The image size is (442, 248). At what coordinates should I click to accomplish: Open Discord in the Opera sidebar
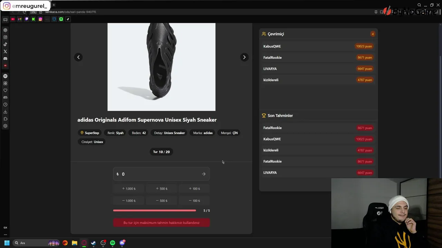5,59
